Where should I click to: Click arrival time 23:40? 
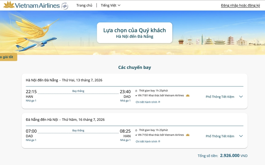pos(125,91)
